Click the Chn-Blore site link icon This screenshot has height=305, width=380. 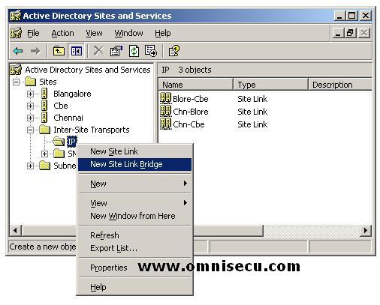coord(165,111)
